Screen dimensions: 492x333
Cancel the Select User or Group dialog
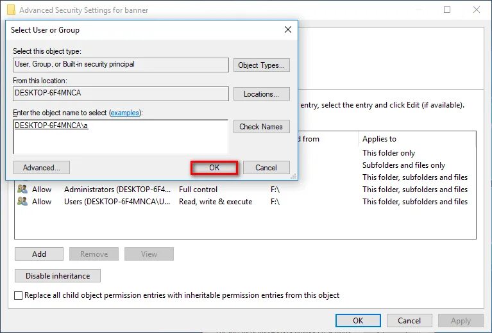point(266,168)
